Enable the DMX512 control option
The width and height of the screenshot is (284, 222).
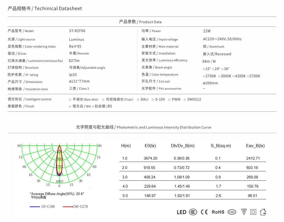[x=185, y=100]
